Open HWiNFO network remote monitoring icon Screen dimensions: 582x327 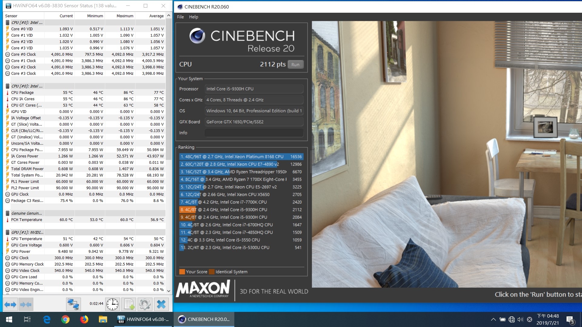[73, 304]
